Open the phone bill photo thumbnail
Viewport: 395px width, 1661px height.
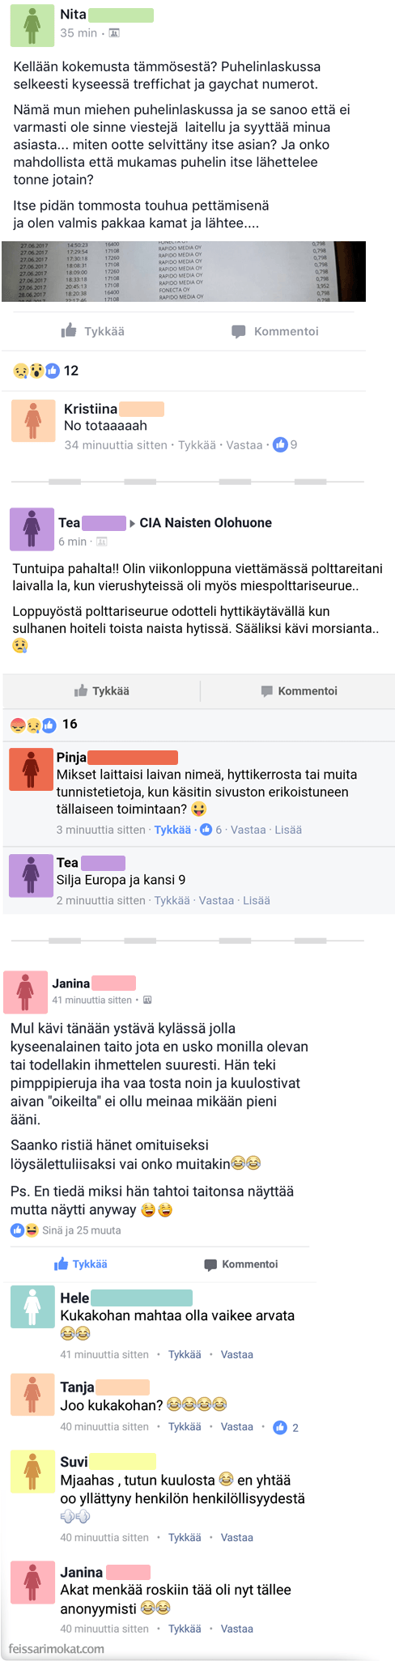tap(184, 271)
